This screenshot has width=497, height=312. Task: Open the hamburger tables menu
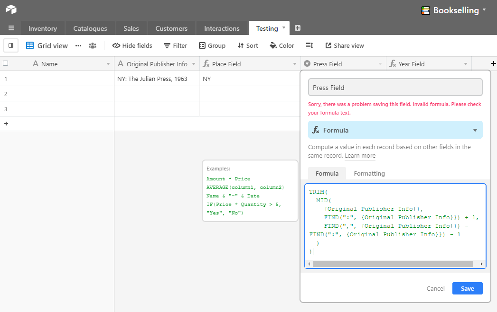click(11, 28)
